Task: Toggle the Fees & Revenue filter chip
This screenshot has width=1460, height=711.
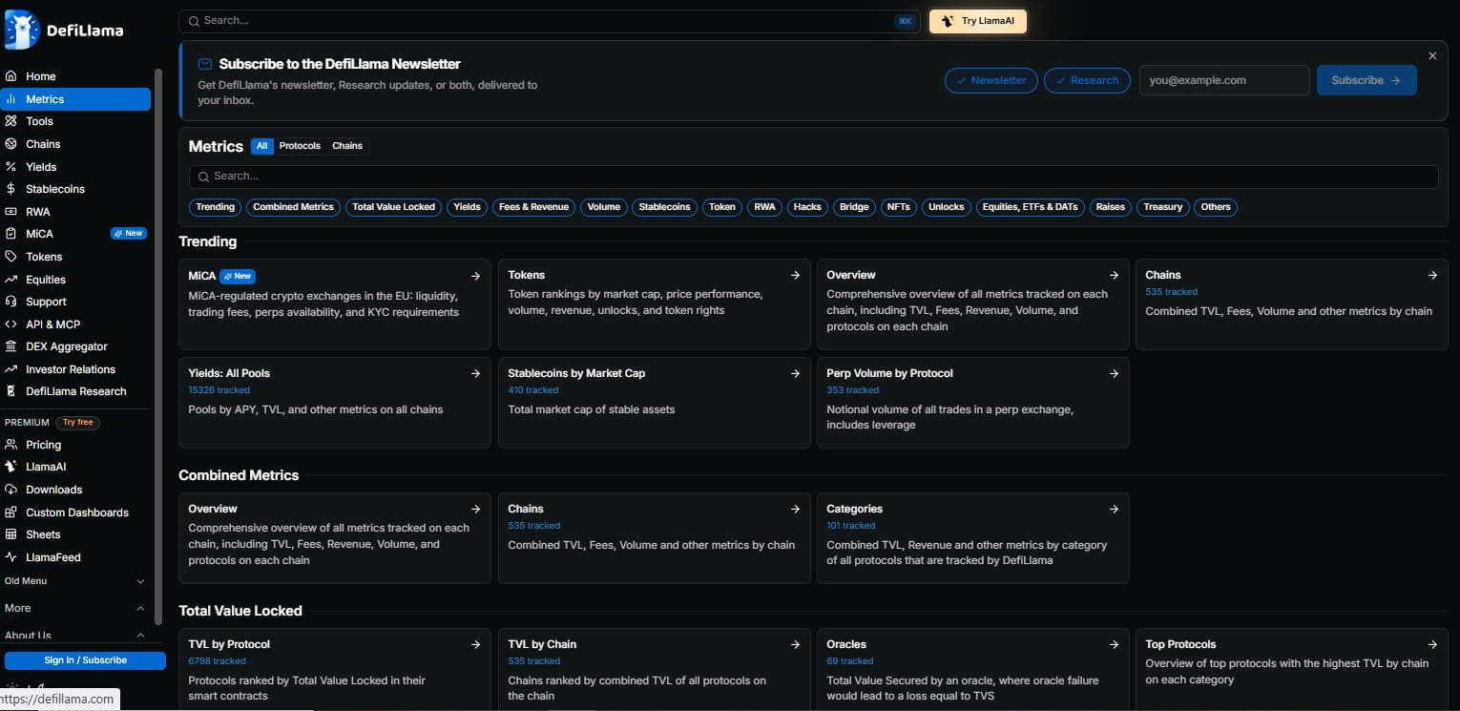Action: (533, 207)
